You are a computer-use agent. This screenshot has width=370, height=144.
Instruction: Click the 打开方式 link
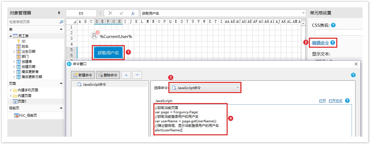point(335,101)
